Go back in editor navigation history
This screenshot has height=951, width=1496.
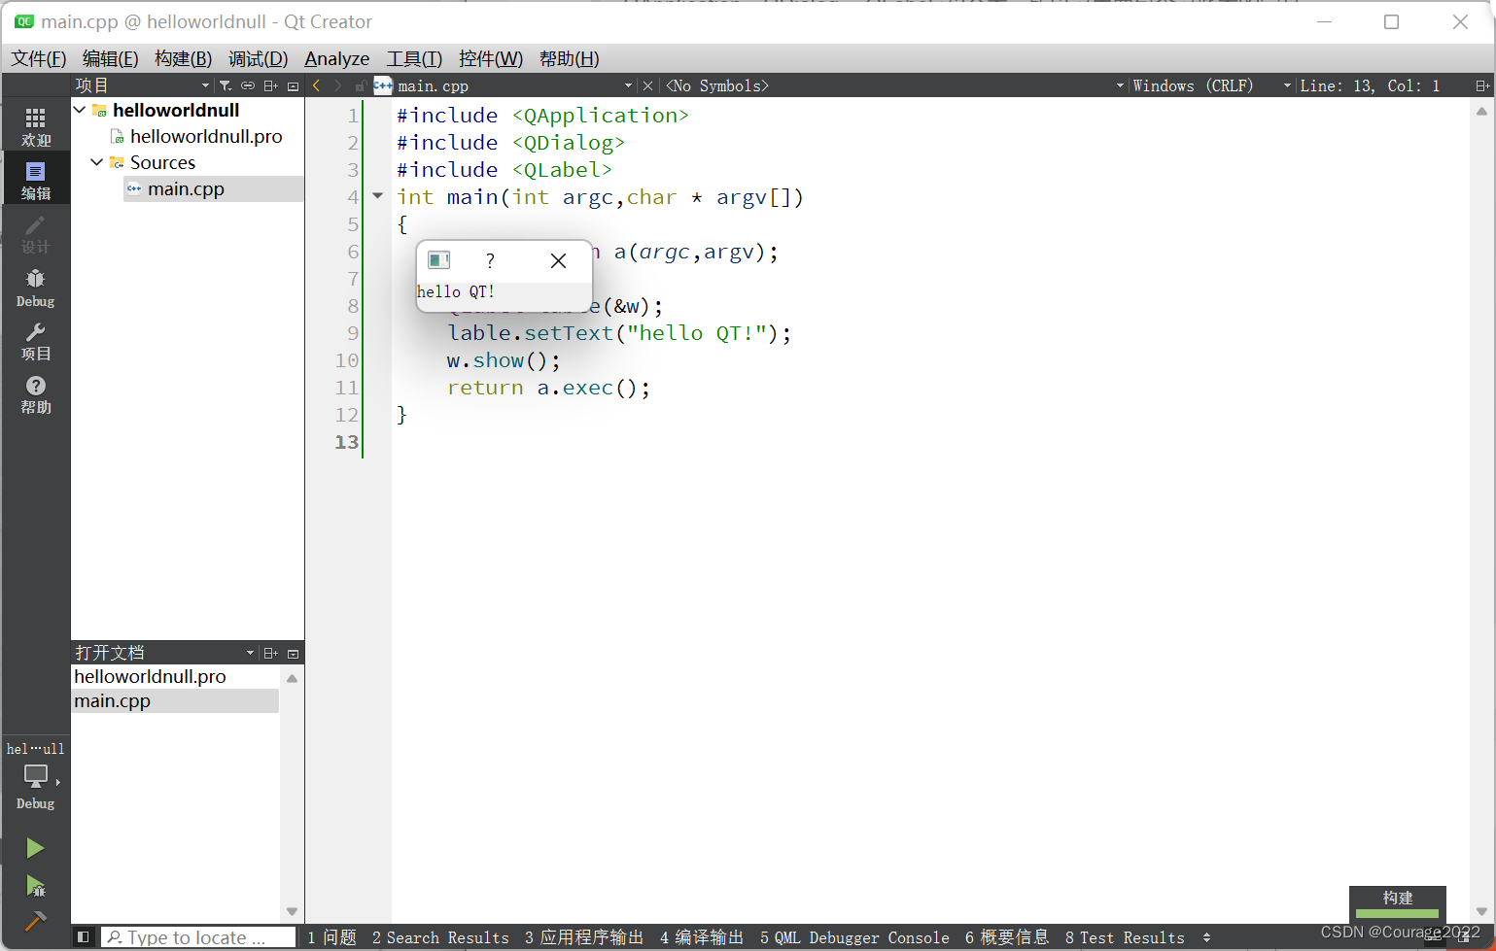(316, 85)
